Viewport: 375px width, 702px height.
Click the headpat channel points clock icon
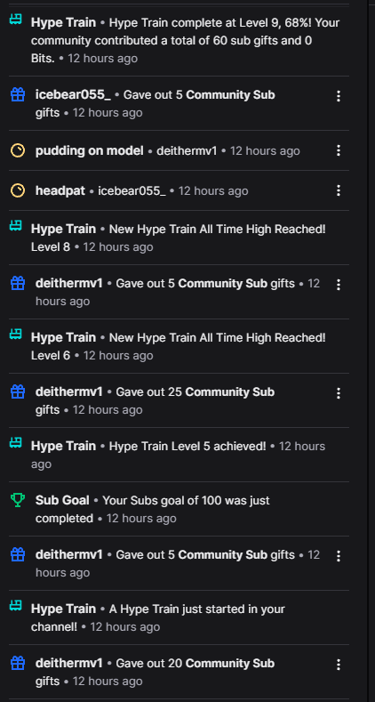(x=18, y=190)
